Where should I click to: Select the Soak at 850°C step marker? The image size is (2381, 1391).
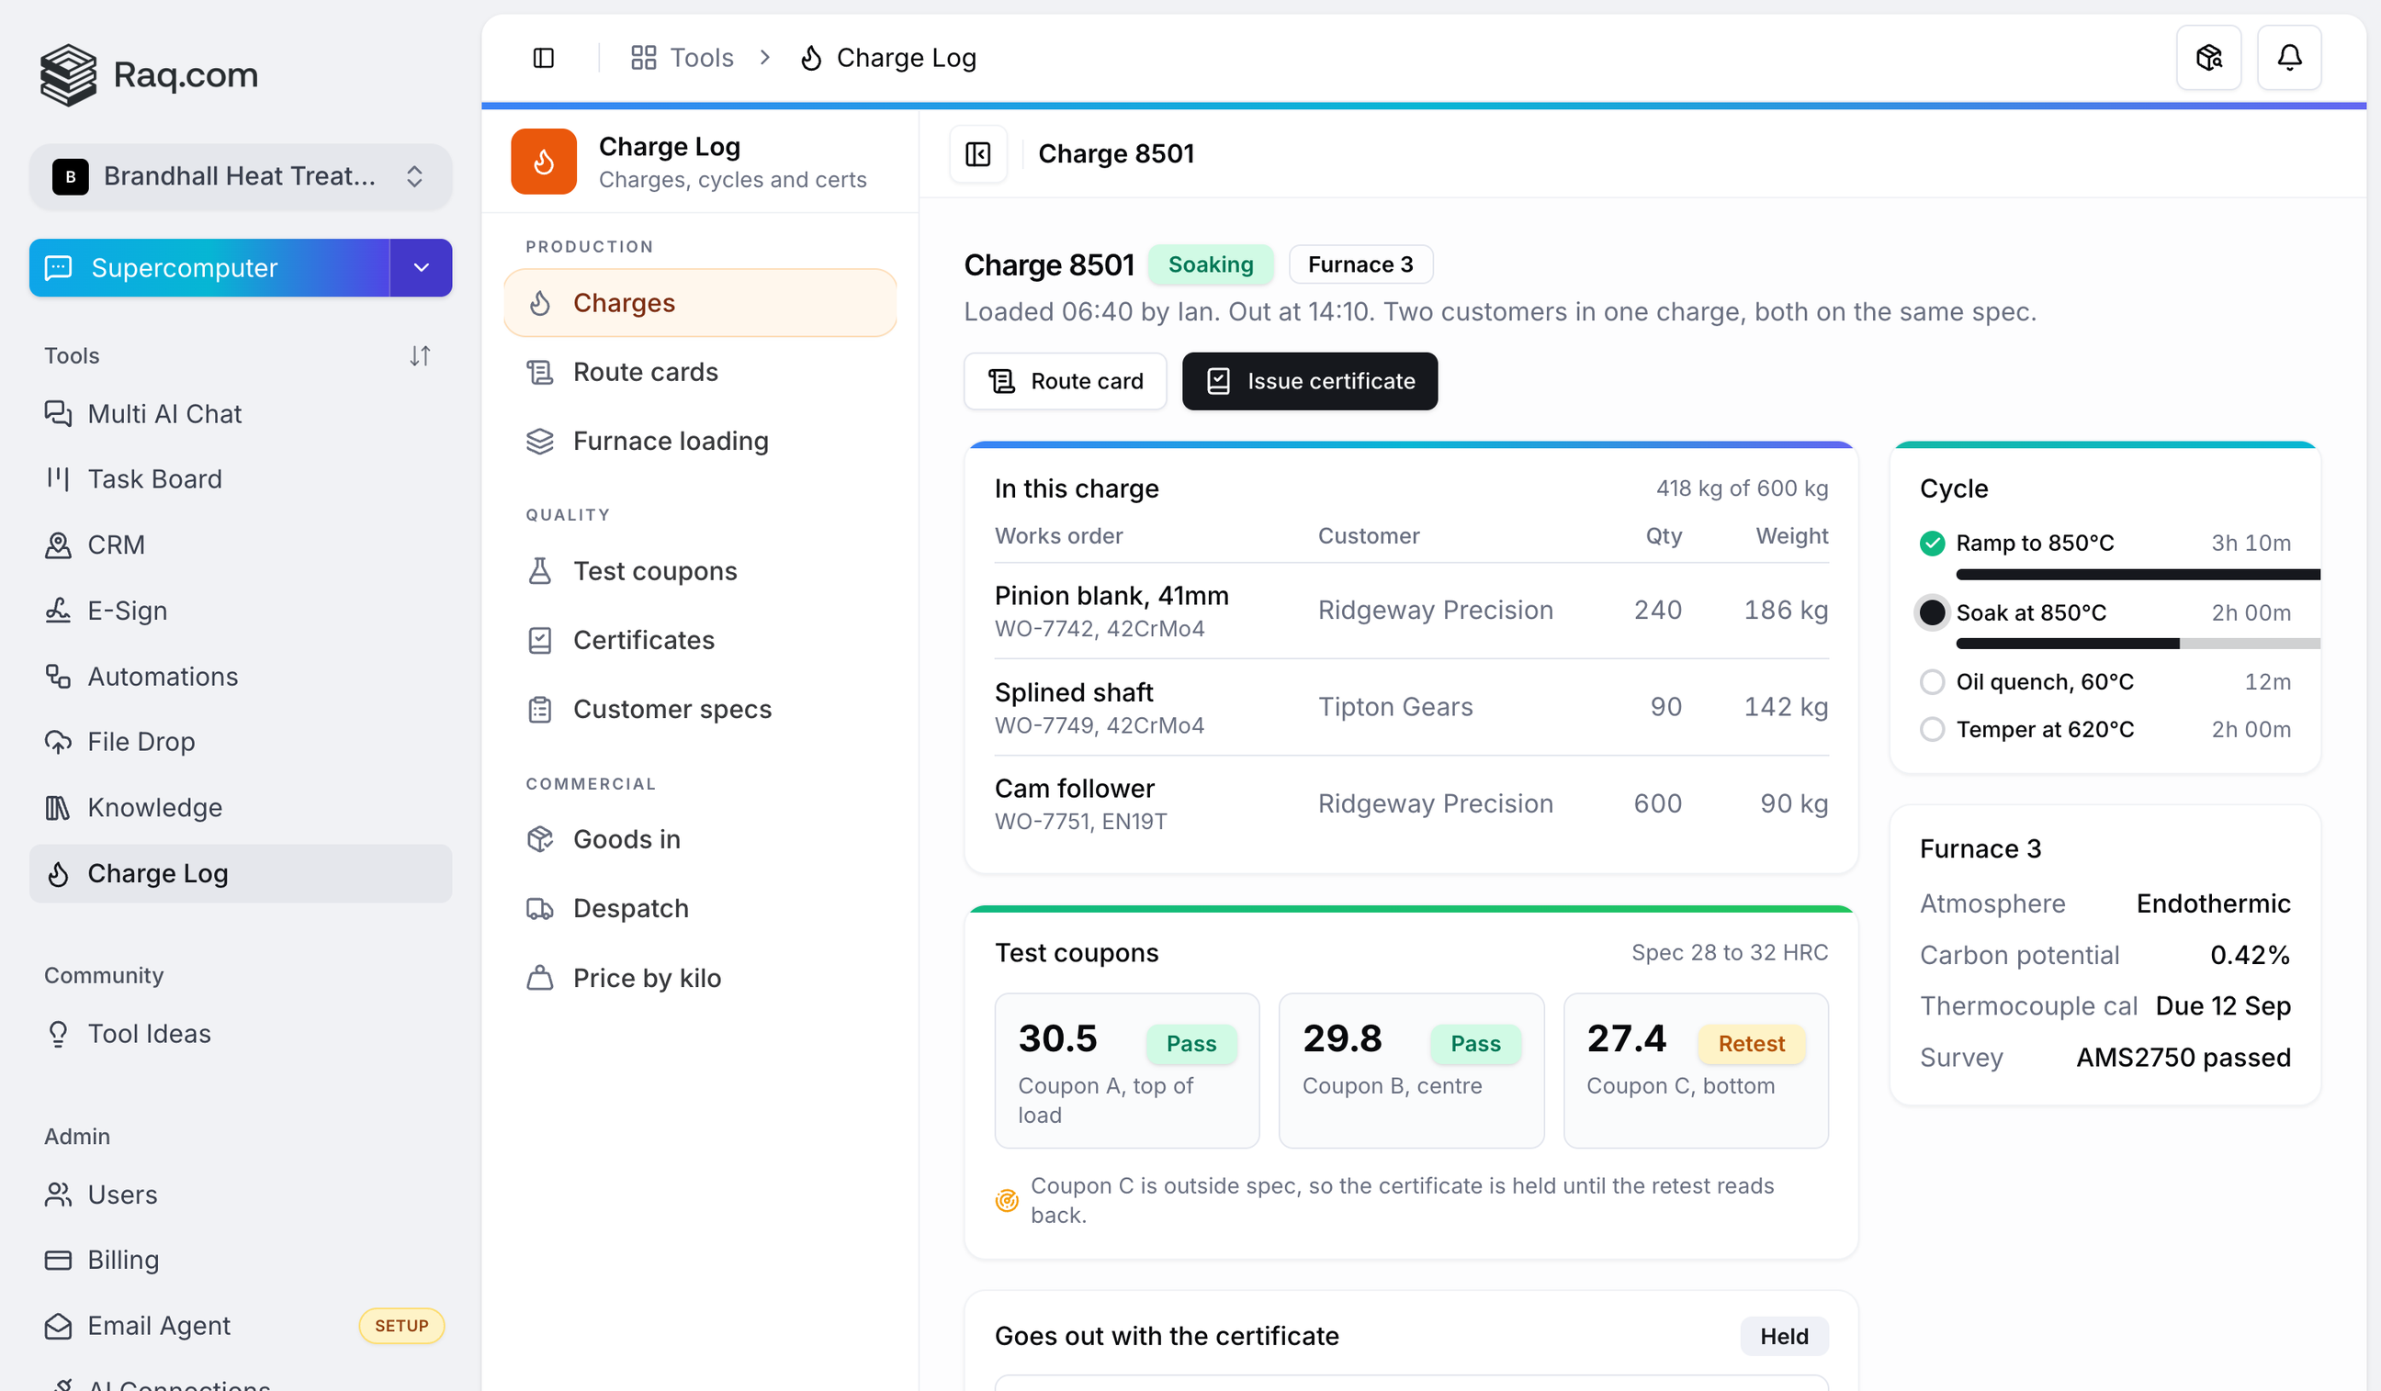pos(1932,613)
